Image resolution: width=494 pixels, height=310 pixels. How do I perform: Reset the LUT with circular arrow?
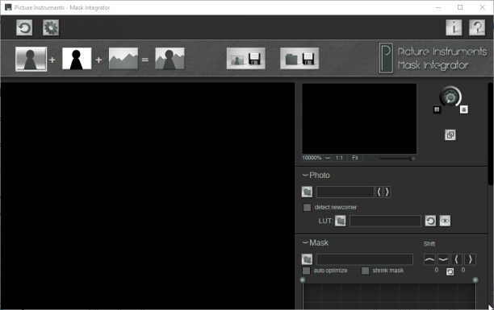[x=430, y=221]
